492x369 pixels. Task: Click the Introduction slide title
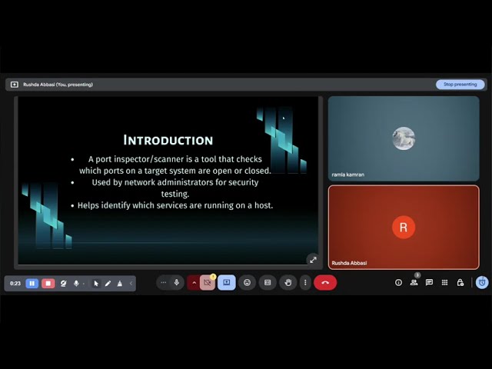(168, 140)
